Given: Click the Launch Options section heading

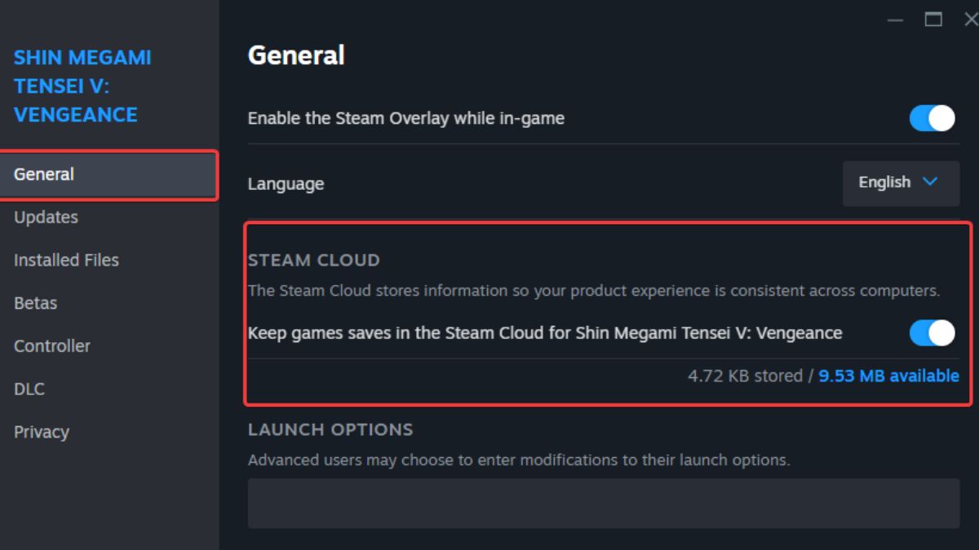Looking at the screenshot, I should (330, 429).
